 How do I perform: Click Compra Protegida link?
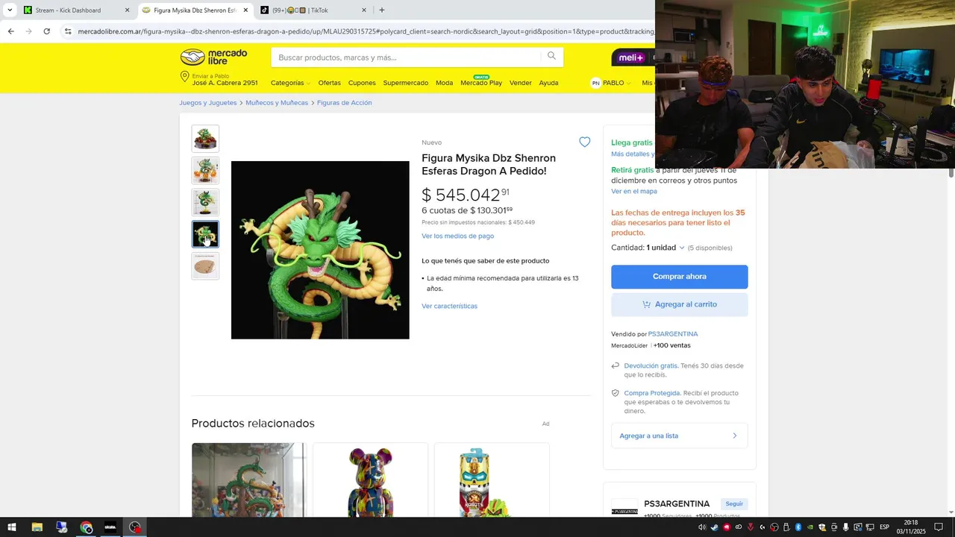[652, 393]
